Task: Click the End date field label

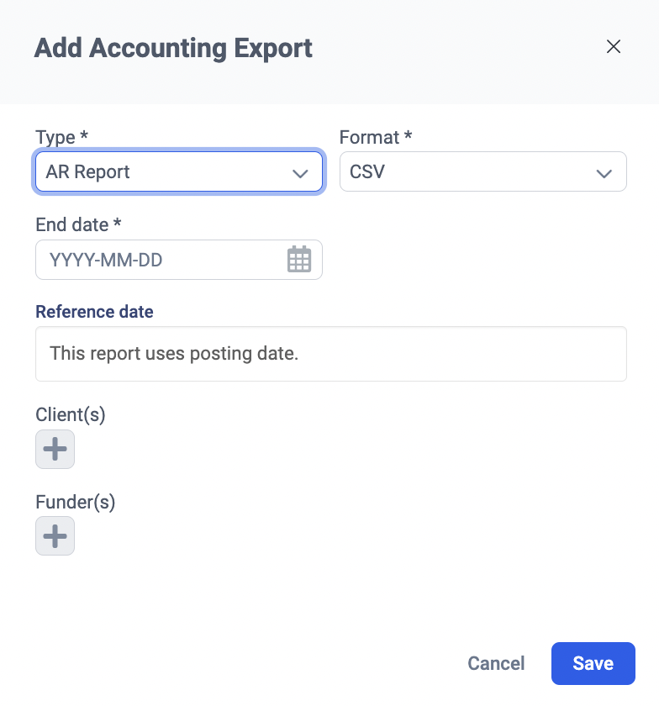Action: (x=72, y=224)
